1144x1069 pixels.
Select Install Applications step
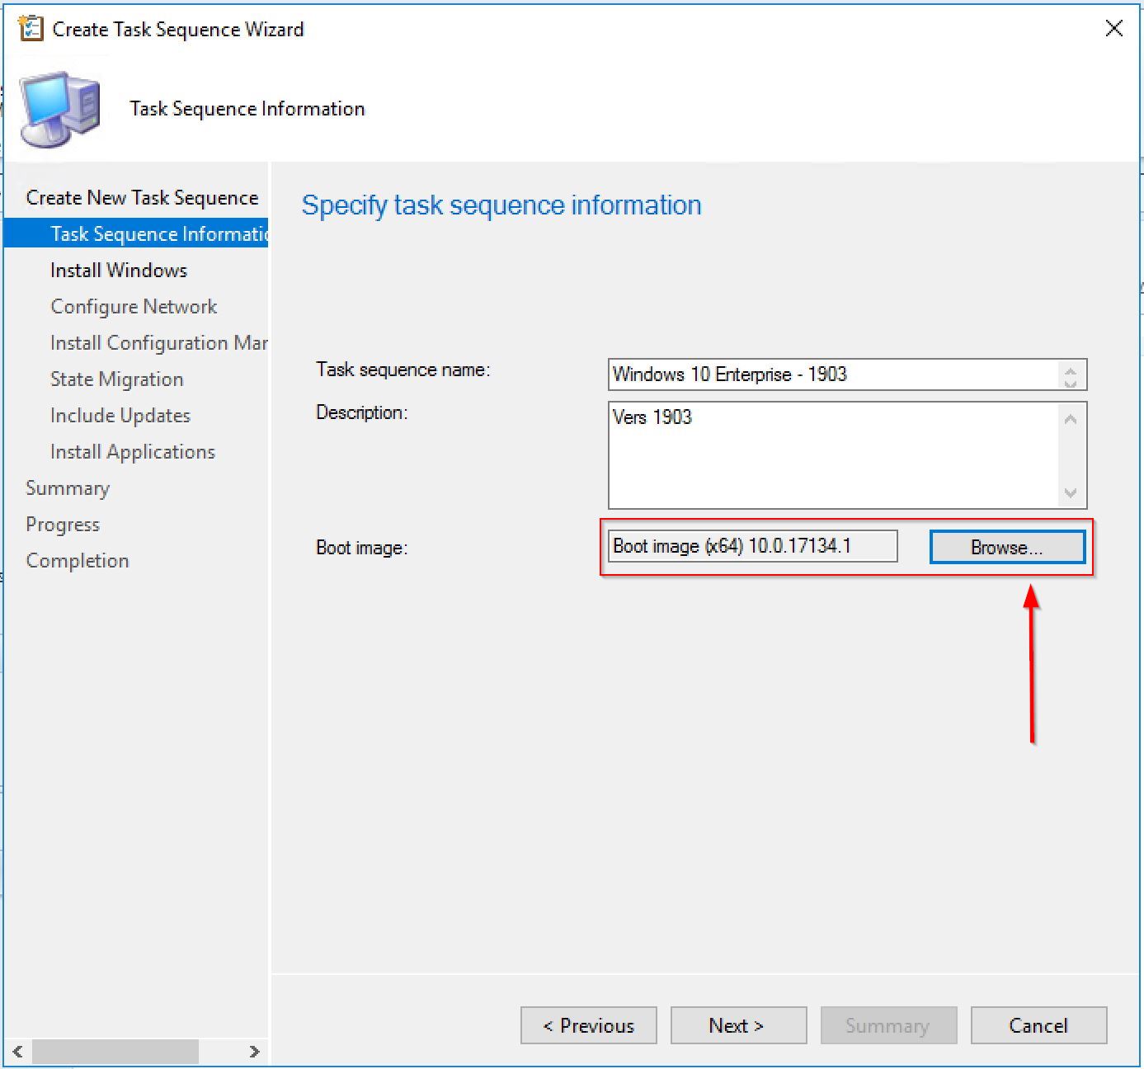(133, 452)
